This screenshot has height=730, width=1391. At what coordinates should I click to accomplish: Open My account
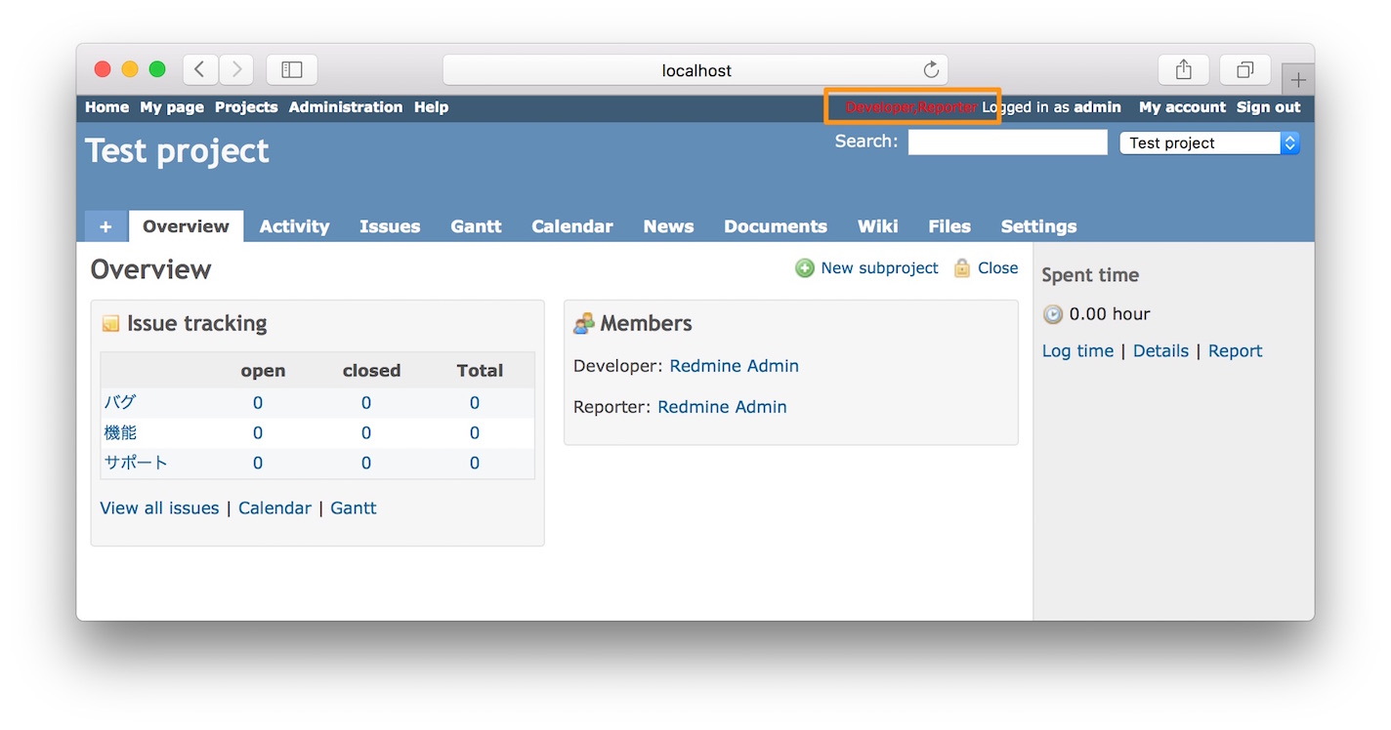point(1182,107)
